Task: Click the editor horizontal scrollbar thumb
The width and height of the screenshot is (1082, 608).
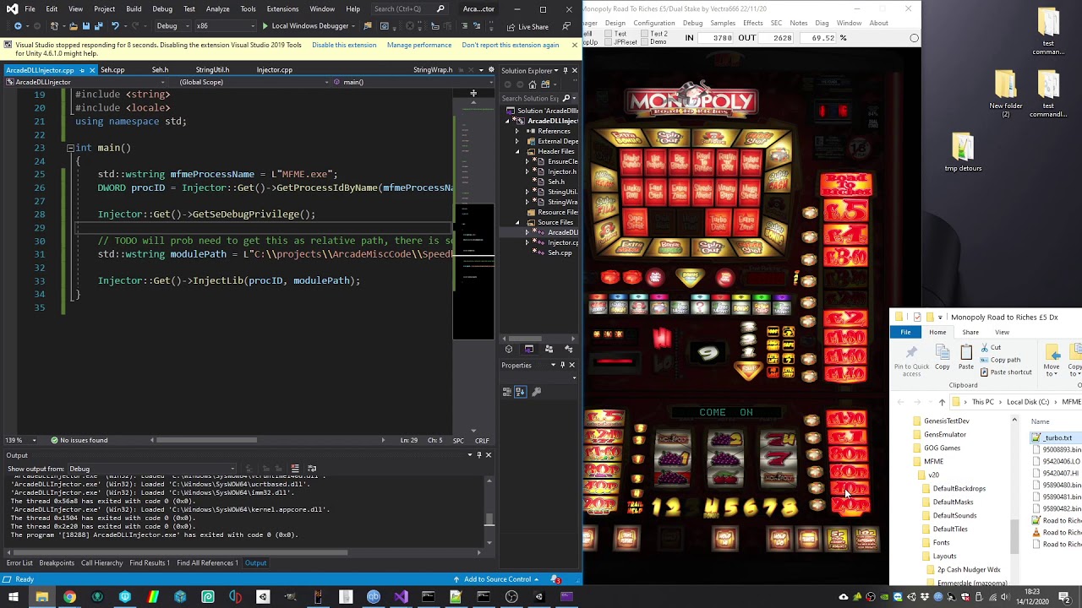Action: [207, 440]
